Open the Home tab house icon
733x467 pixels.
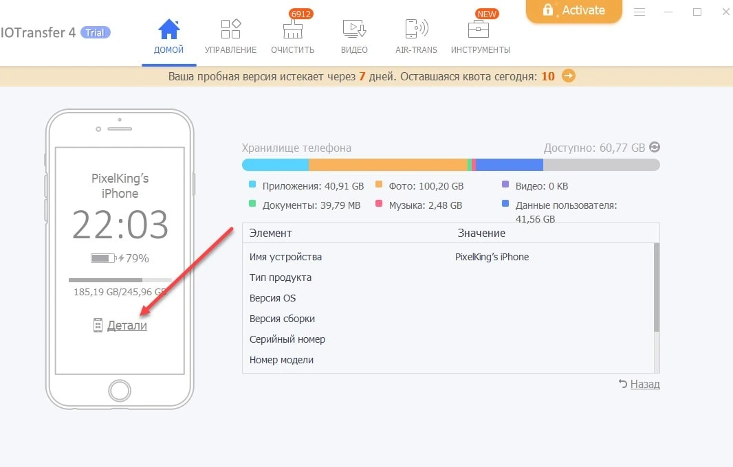click(x=168, y=29)
